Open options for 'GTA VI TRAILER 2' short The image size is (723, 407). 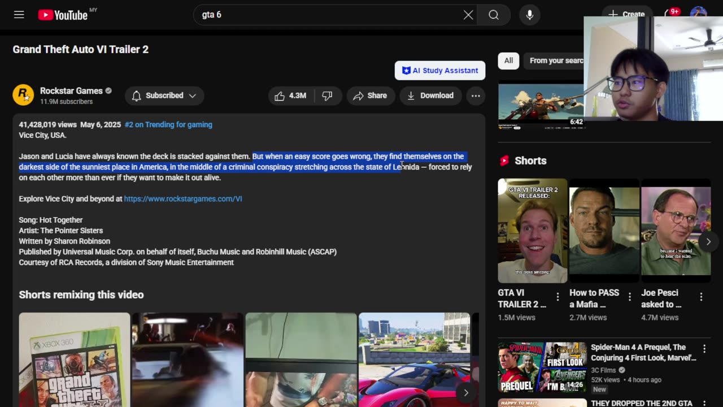point(558,297)
